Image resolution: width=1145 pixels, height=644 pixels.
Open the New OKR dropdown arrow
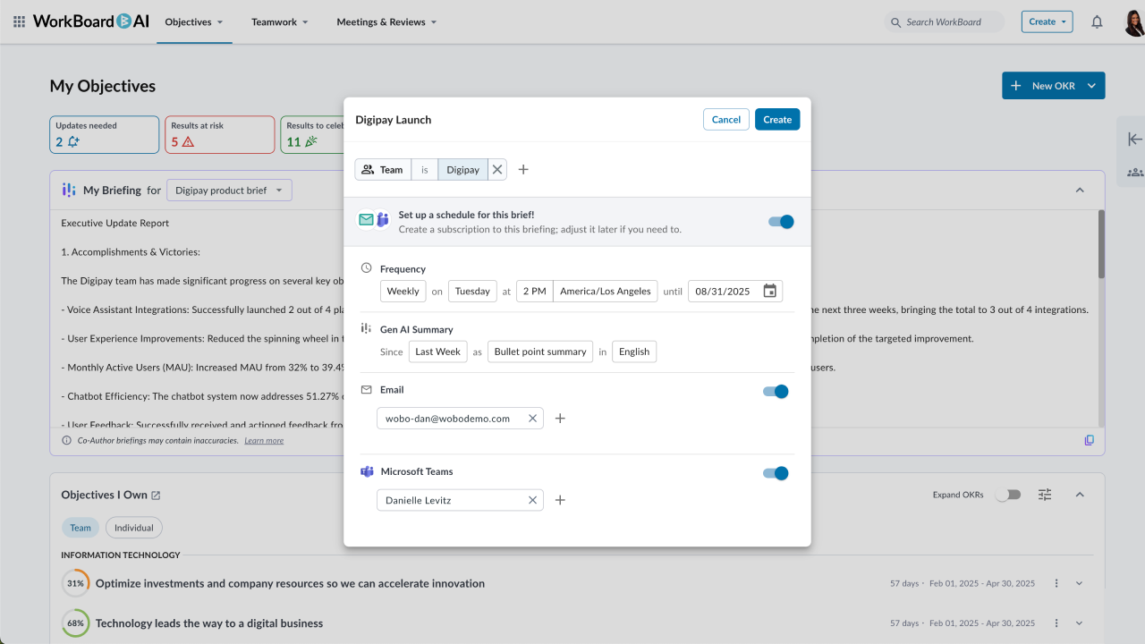[x=1091, y=86]
